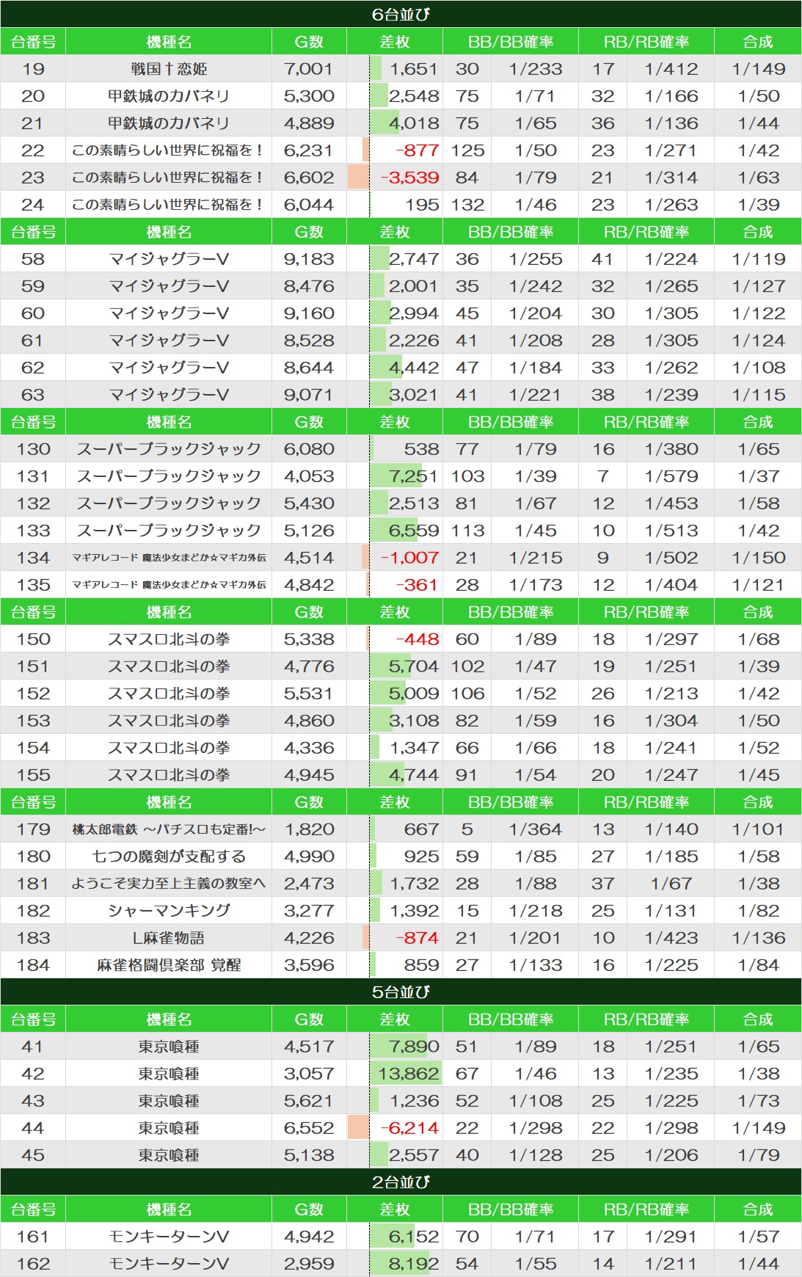Click the 差枚 value '4,442'
The image size is (802, 1277).
click(x=414, y=368)
